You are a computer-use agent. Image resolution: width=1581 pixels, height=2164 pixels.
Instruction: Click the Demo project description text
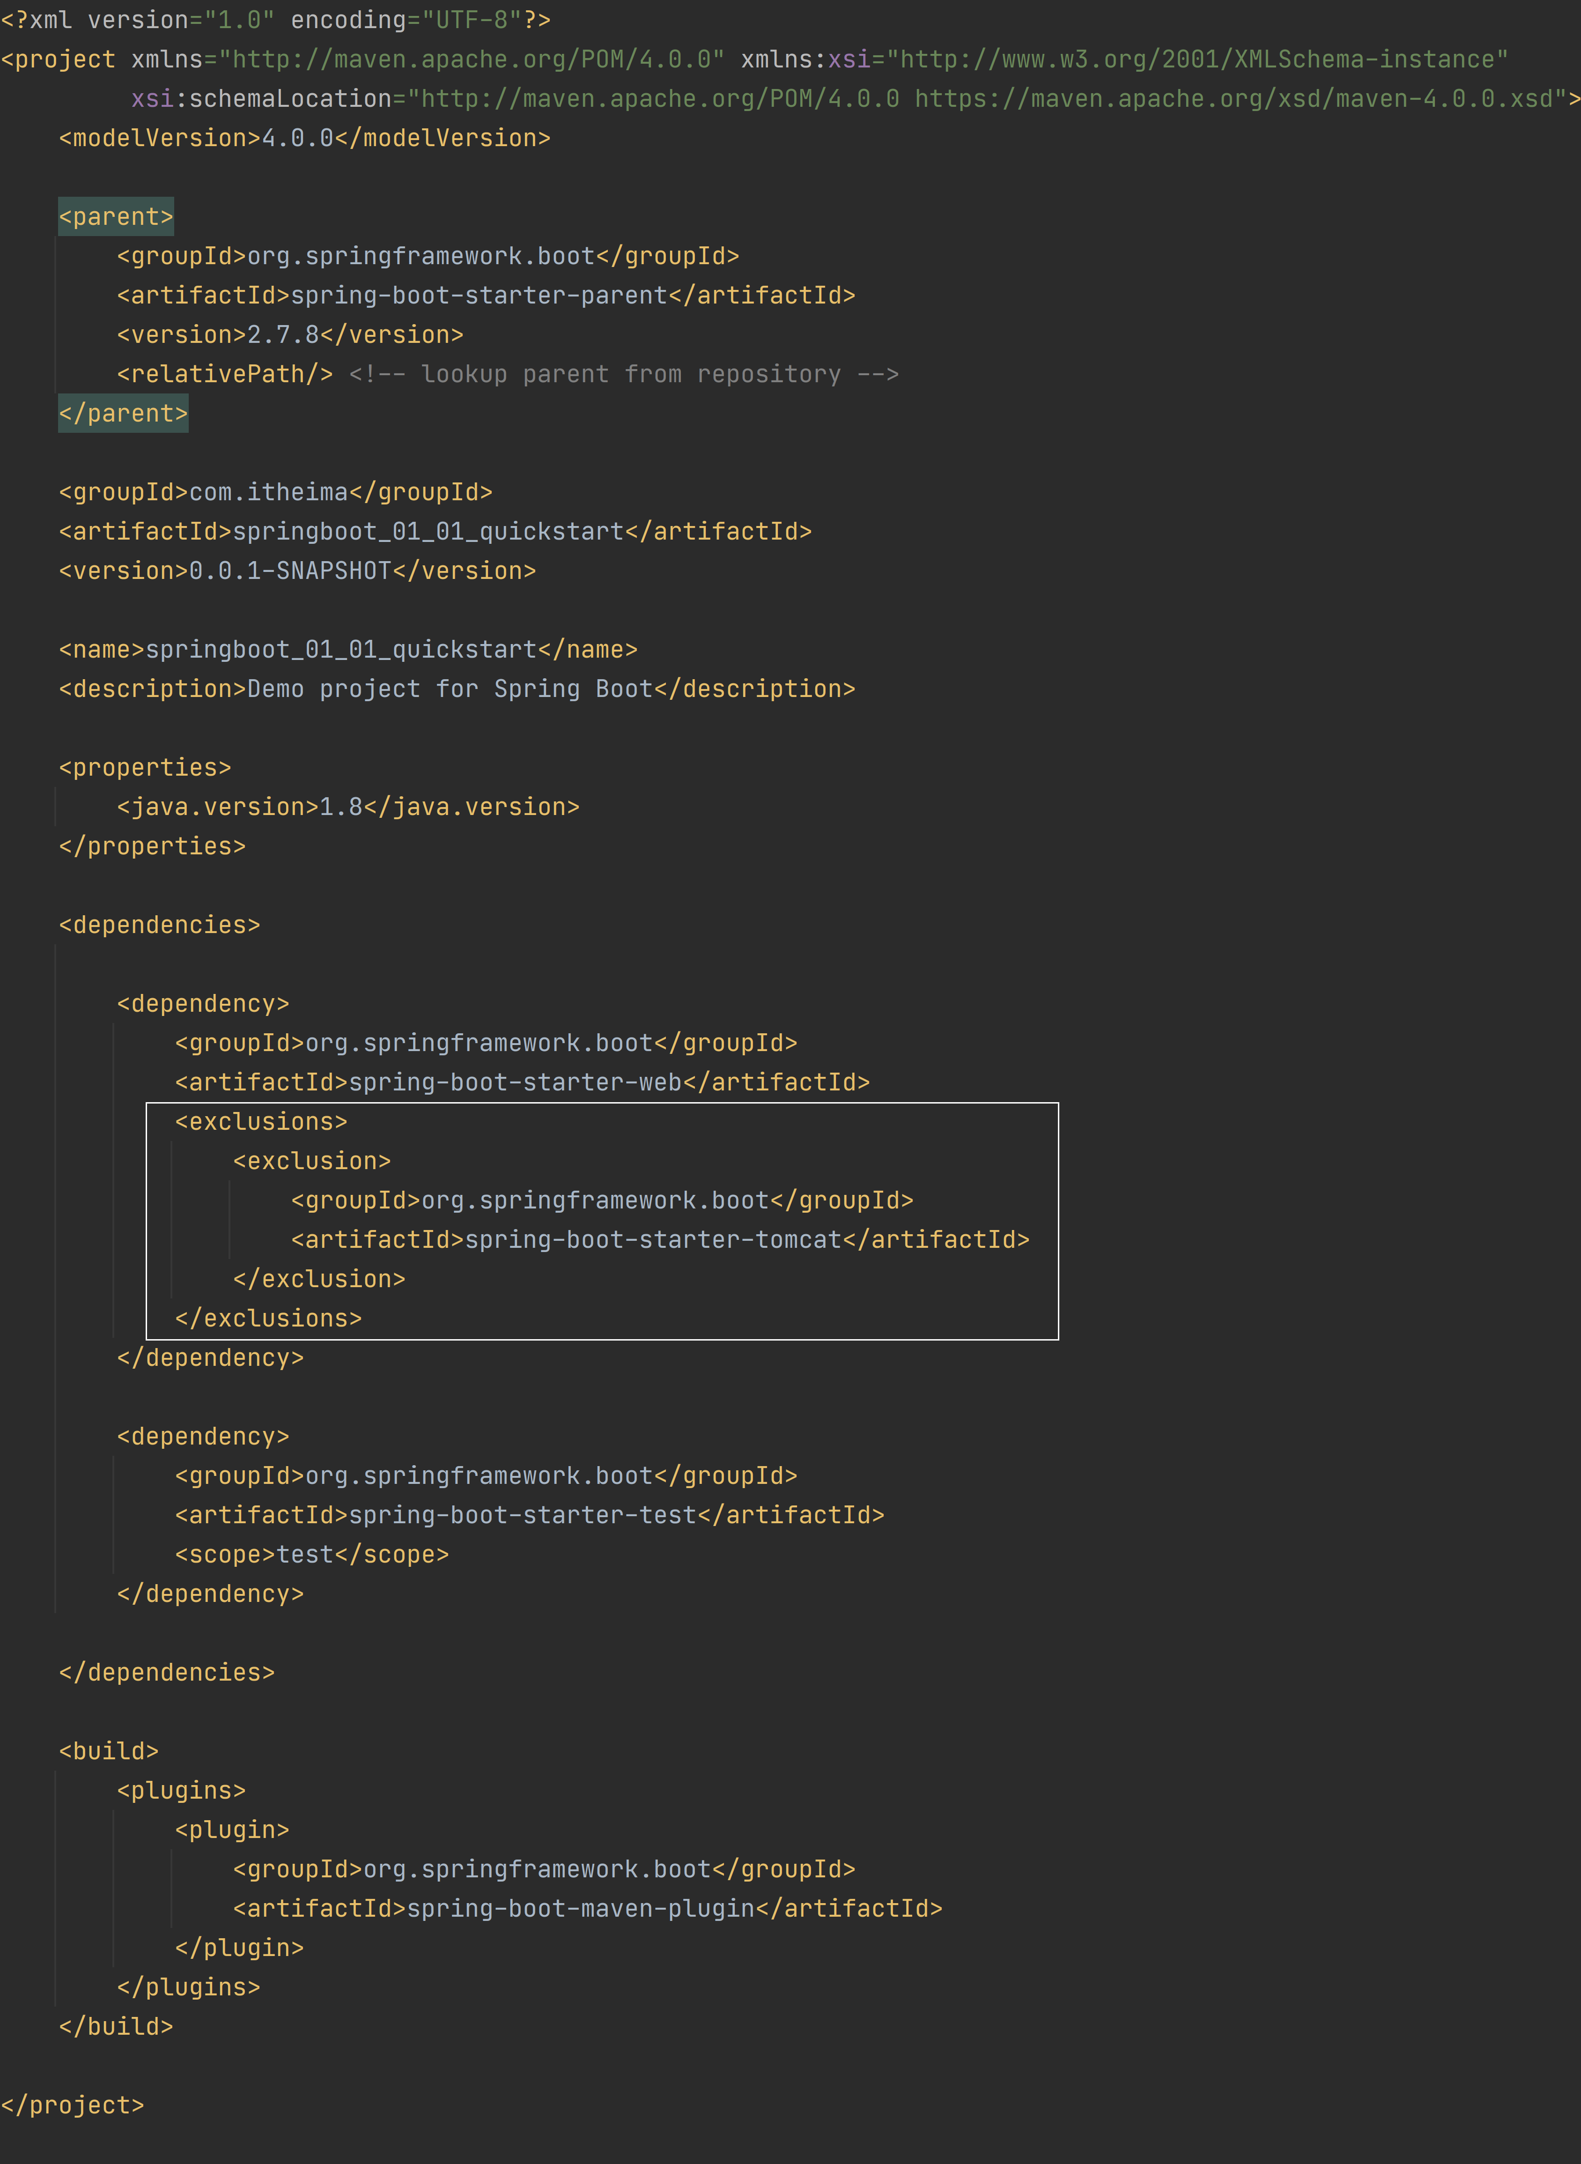450,689
